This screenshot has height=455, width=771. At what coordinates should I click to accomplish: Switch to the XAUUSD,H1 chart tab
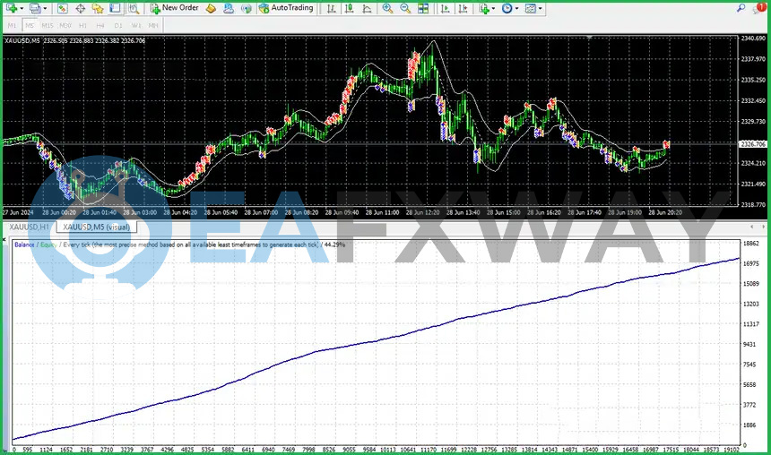[x=30, y=227]
